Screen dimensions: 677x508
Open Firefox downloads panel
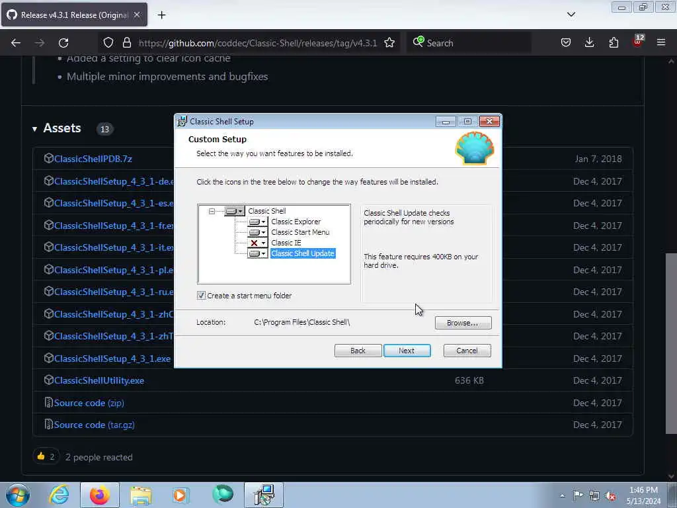(589, 43)
